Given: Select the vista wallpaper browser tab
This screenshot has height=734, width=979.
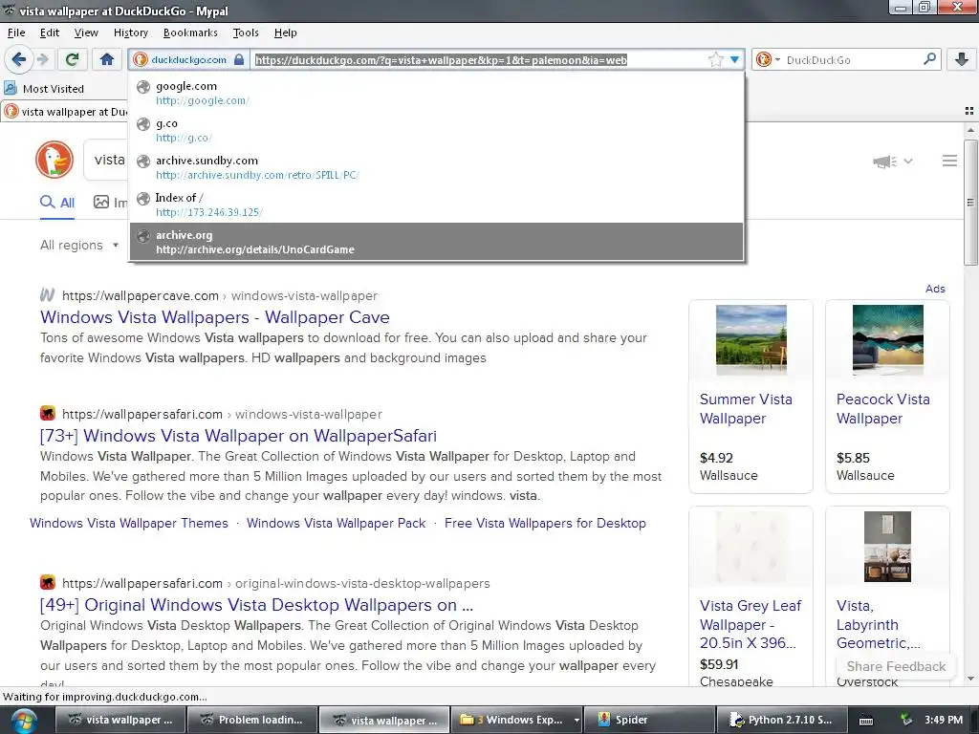Looking at the screenshot, I should (x=65, y=112).
